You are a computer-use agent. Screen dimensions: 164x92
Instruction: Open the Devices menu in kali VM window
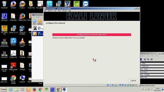[65, 11]
